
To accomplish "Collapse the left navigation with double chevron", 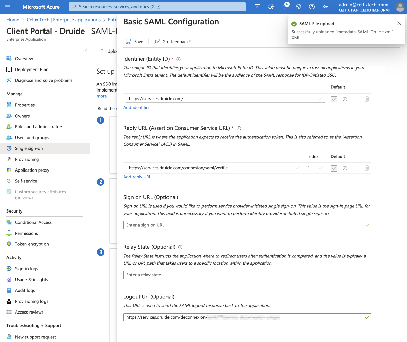I will pos(86,49).
